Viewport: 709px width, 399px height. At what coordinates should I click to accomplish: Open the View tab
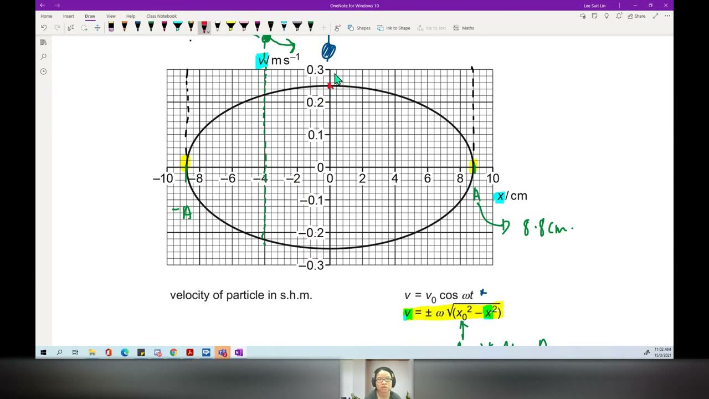[111, 16]
